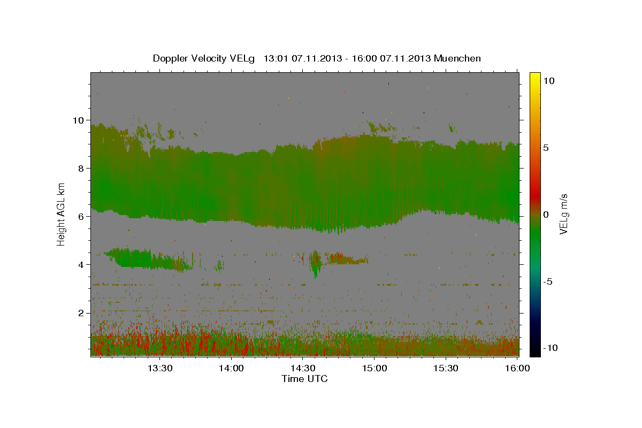Click the height tick label 4
Image resolution: width=642 pixels, height=428 pixels.
[82, 265]
